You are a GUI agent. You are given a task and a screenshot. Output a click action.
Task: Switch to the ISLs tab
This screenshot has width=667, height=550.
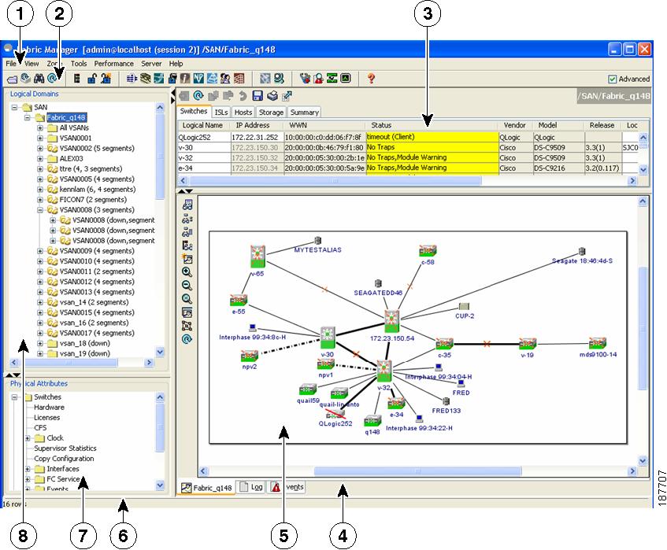click(220, 113)
